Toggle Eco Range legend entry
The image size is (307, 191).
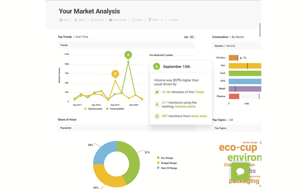coord(165,158)
